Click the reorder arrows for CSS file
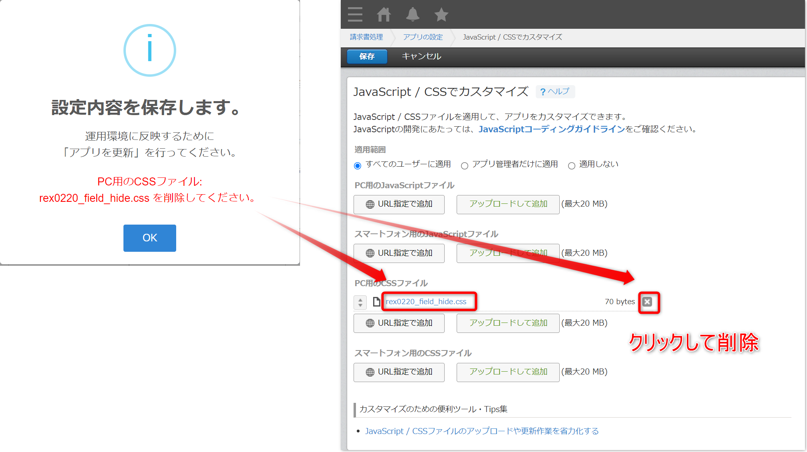 (x=360, y=302)
